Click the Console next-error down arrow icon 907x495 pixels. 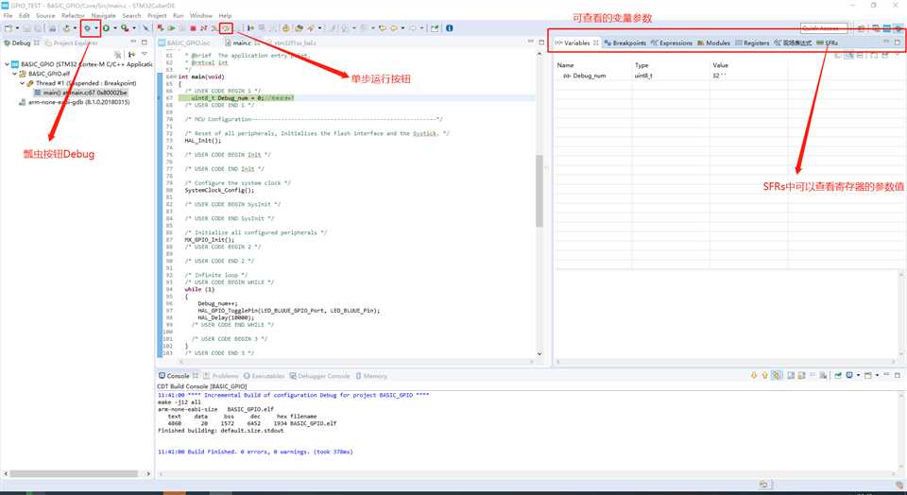click(754, 375)
